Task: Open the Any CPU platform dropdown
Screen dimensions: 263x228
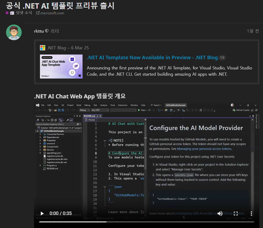Action: pos(100,110)
